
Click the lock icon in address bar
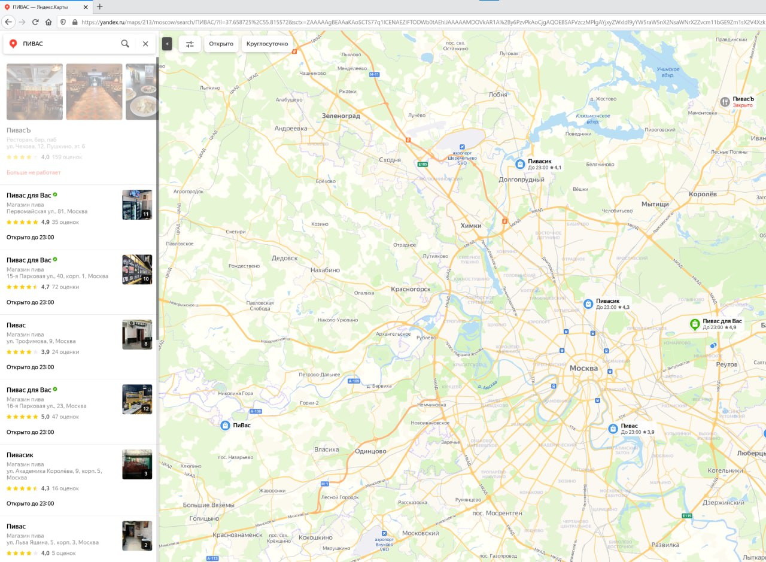point(75,22)
